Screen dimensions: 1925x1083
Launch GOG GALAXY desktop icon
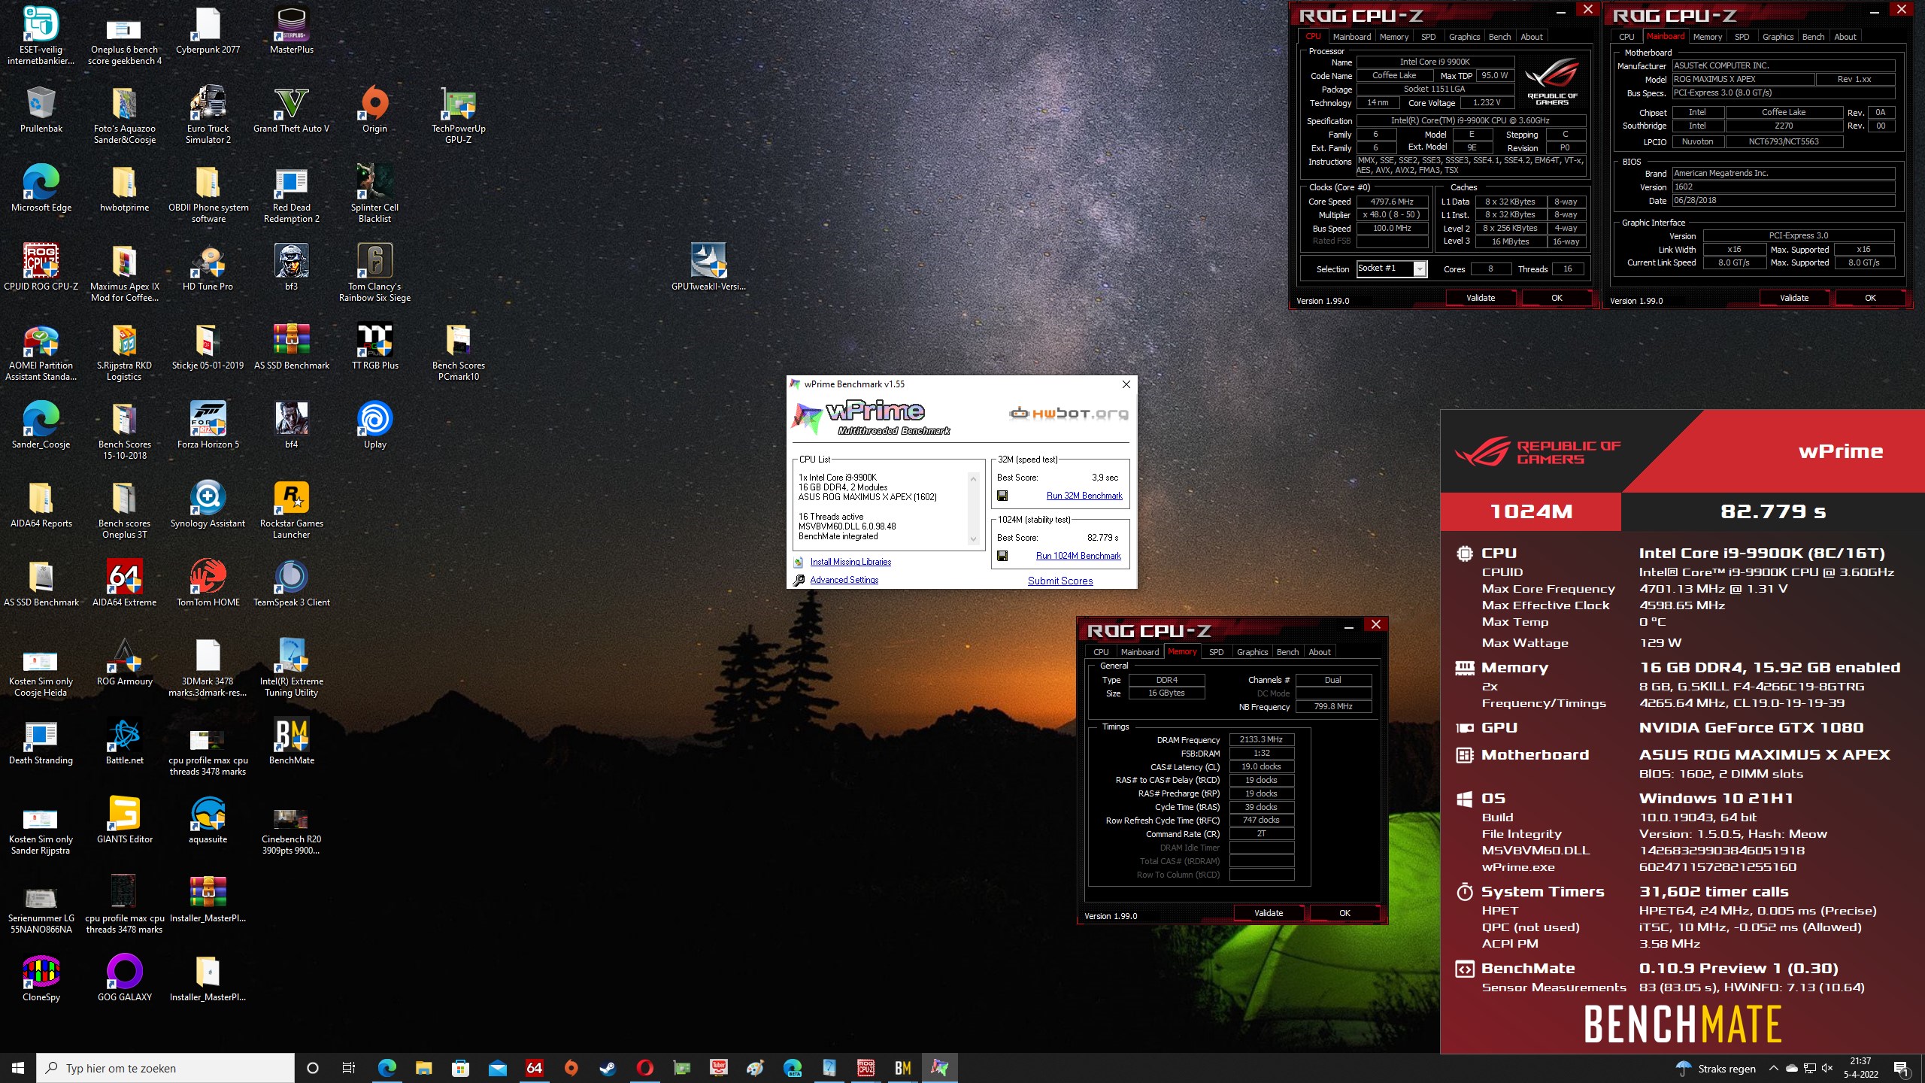pyautogui.click(x=124, y=978)
